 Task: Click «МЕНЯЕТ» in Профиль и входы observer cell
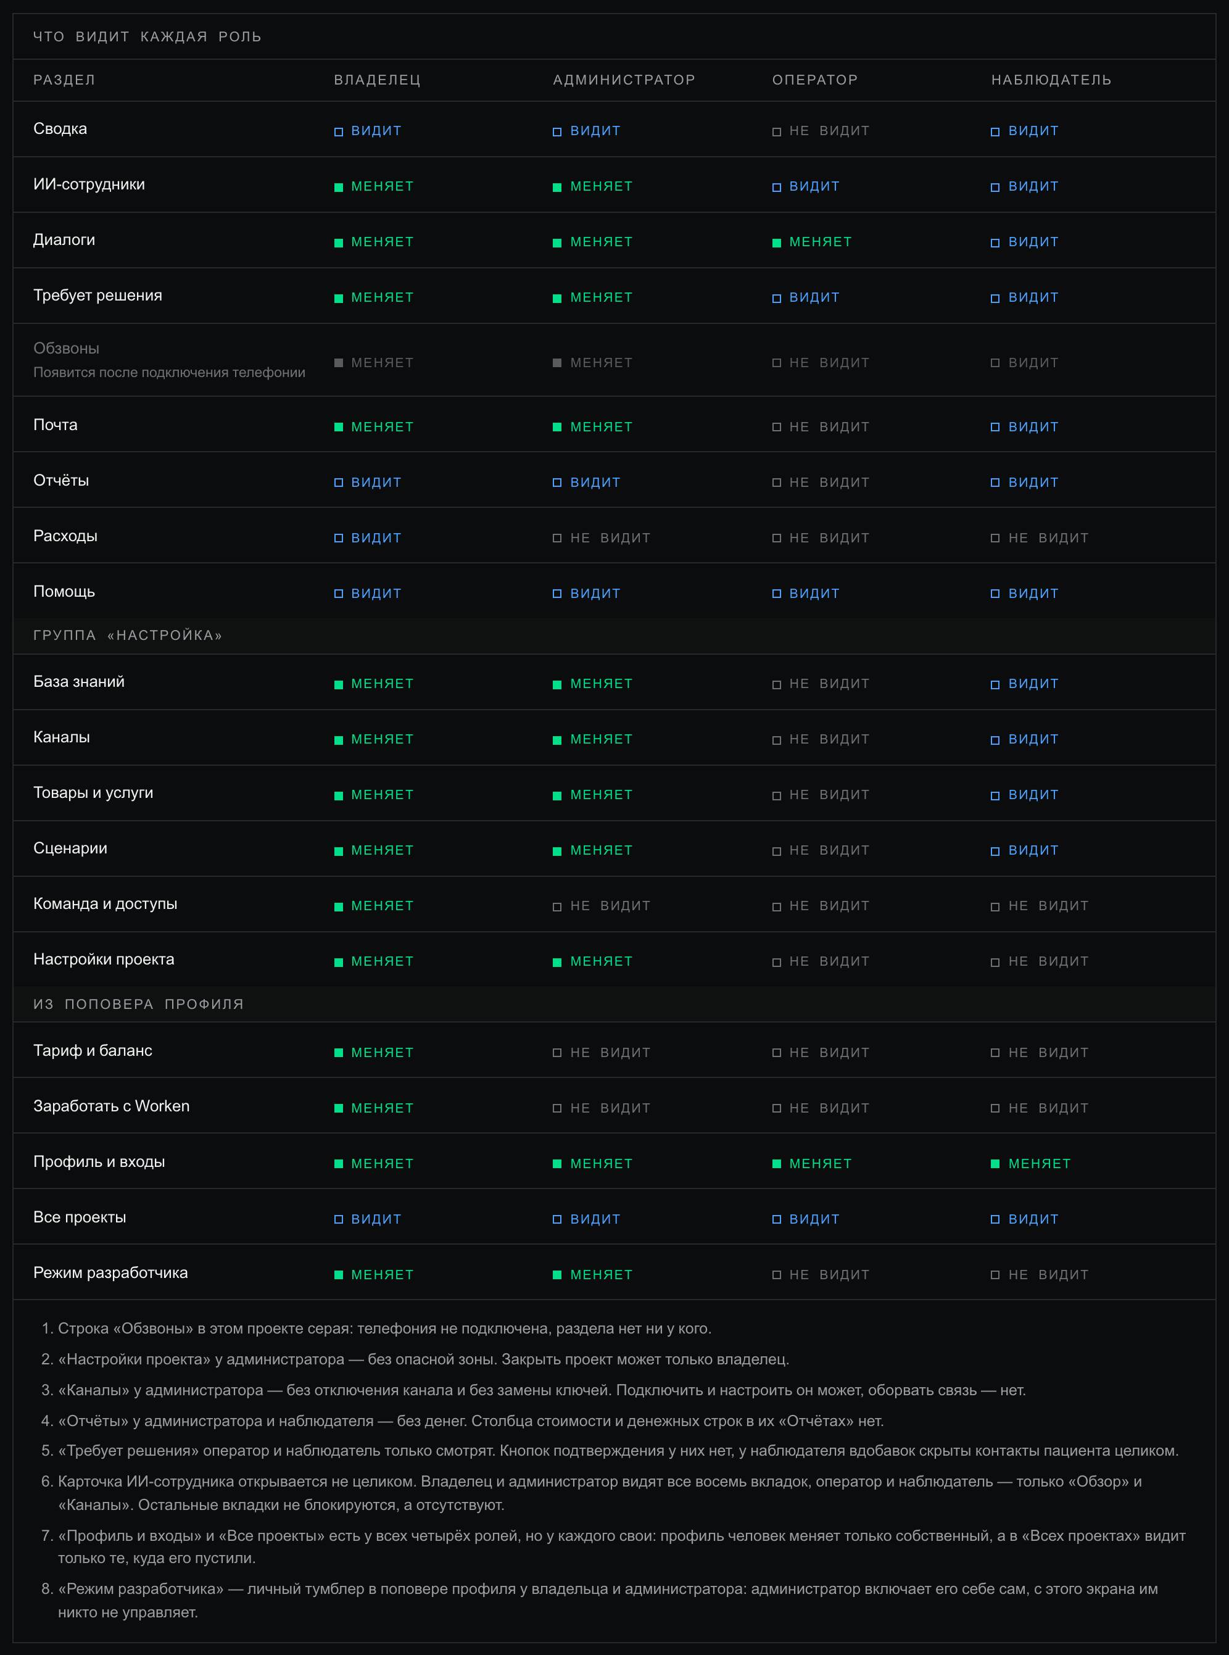[1040, 1164]
